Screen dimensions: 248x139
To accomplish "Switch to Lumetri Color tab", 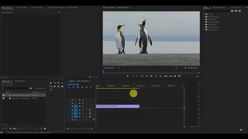I will coord(235,7).
